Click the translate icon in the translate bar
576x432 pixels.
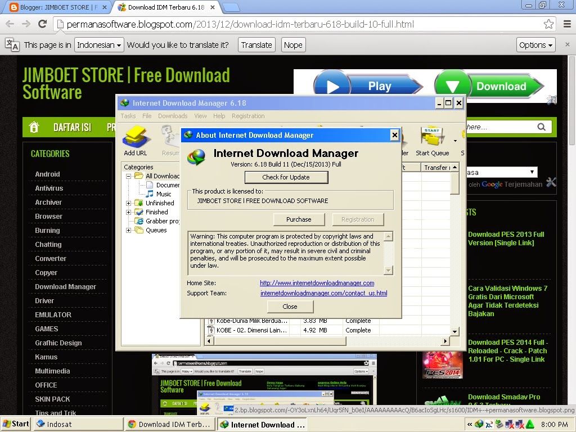click(12, 45)
